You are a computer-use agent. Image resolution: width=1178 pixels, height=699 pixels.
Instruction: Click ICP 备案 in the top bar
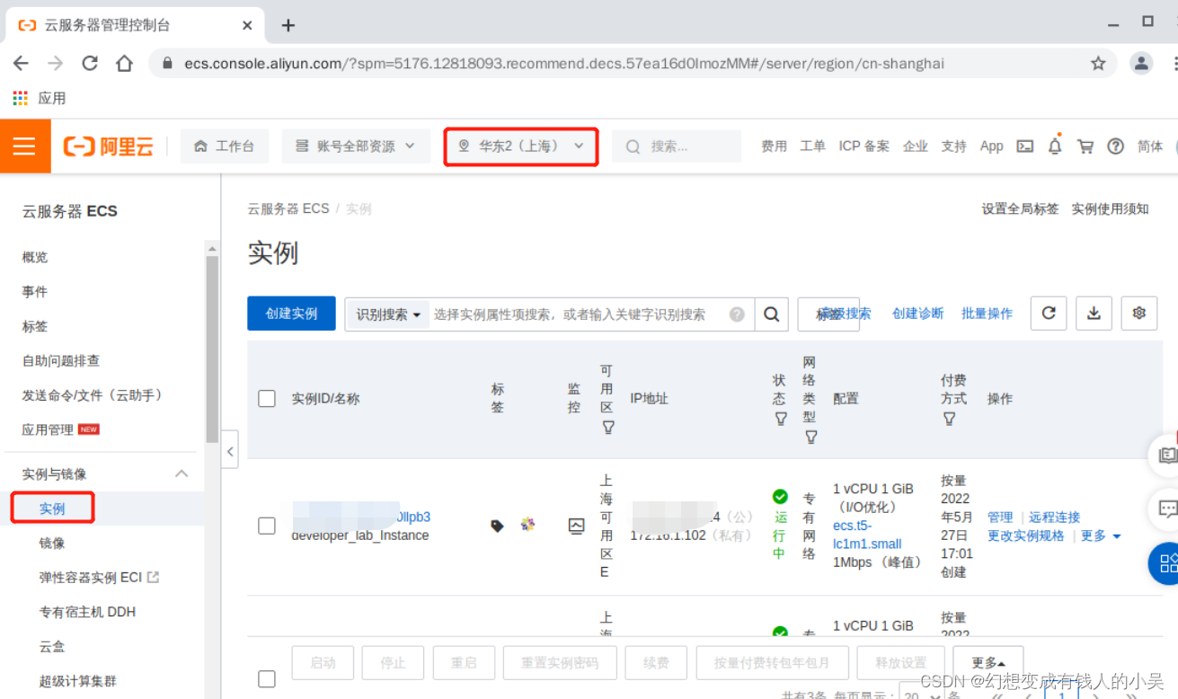coord(864,146)
